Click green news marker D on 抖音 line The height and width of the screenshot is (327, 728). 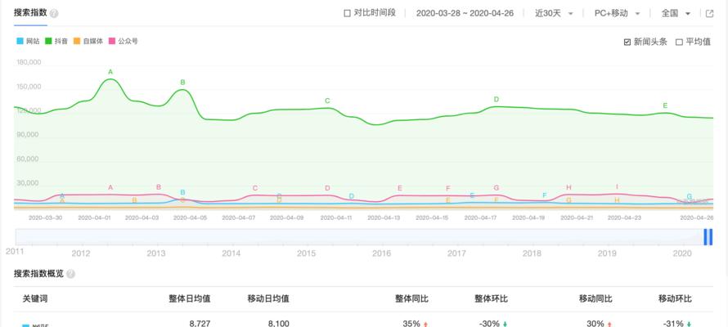tap(497, 100)
